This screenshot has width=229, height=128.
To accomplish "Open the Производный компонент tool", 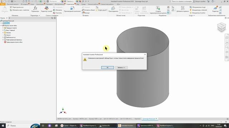I will [72, 9].
